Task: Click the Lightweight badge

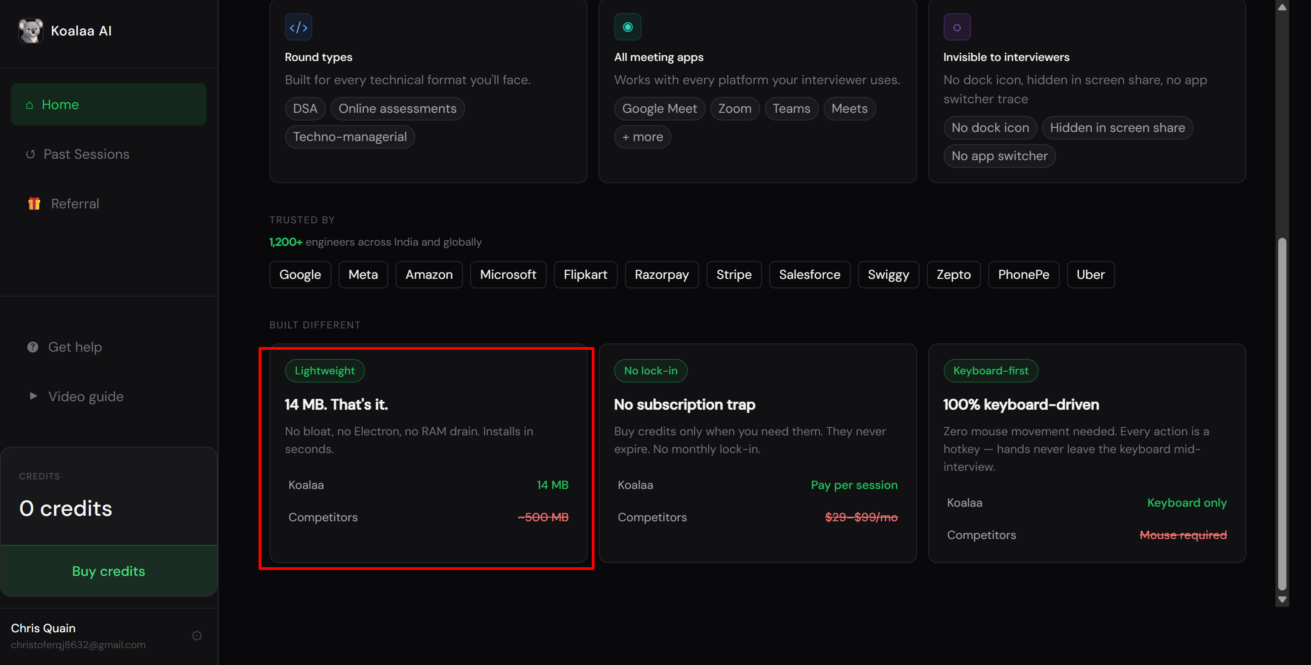Action: [325, 371]
